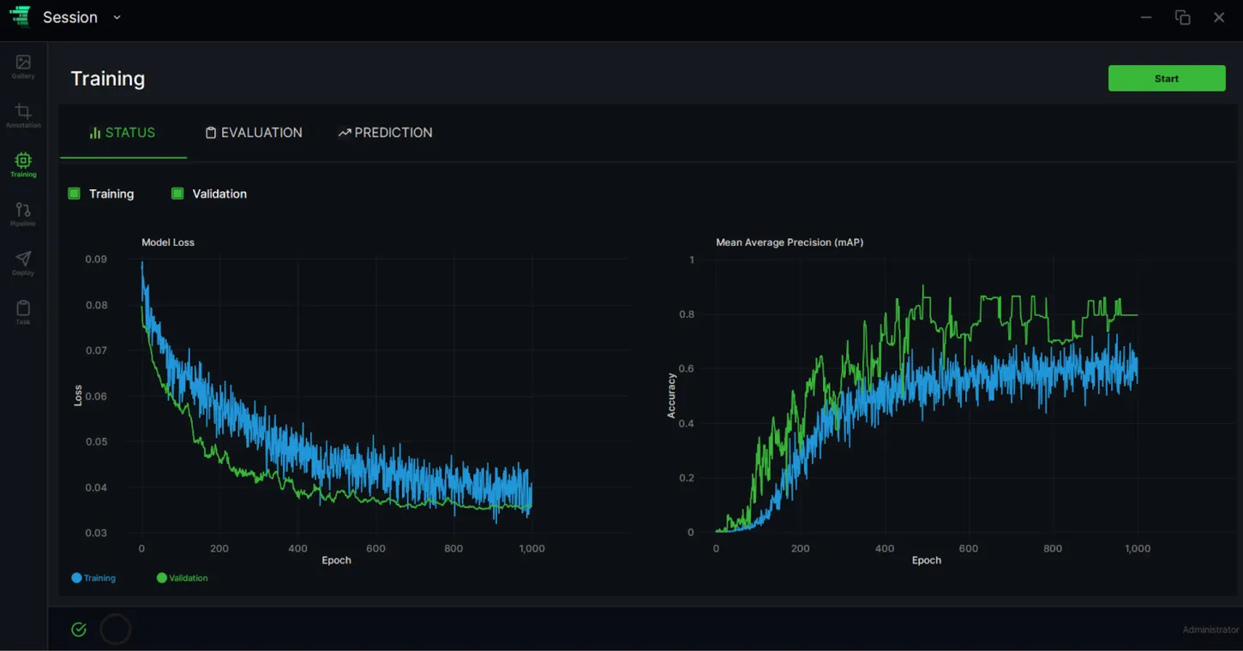This screenshot has height=651, width=1243.
Task: Click the circular progress indicator at bottom
Action: 116,630
